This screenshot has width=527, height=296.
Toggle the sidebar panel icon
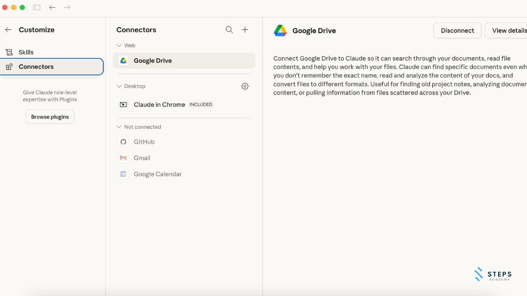(x=37, y=8)
